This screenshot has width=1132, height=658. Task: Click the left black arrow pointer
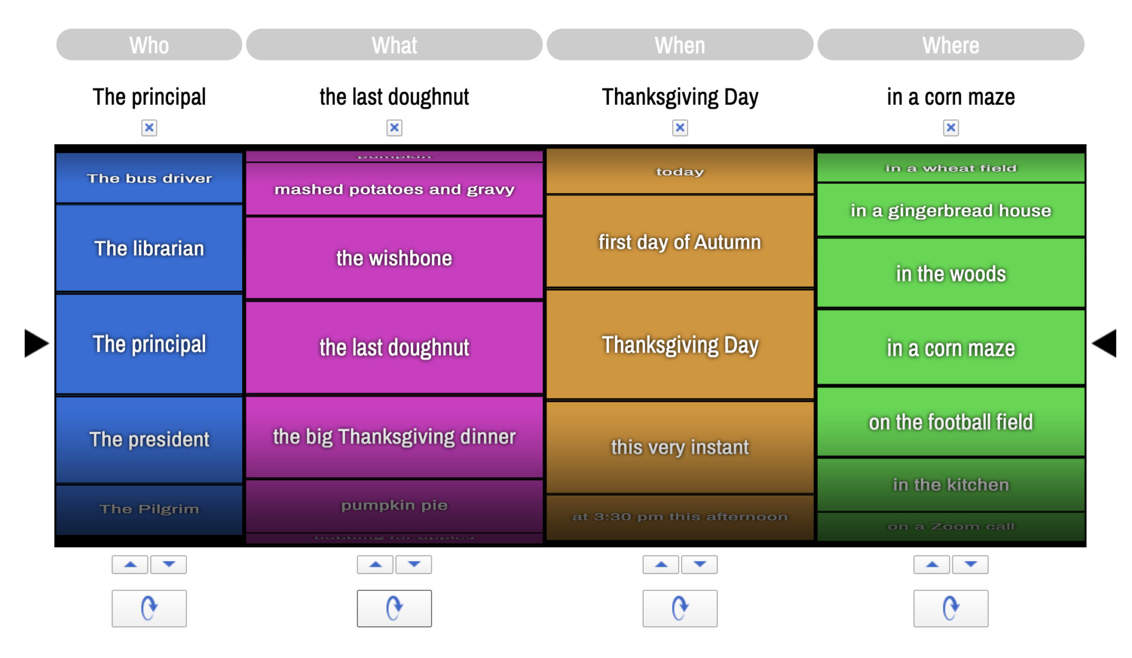[35, 344]
